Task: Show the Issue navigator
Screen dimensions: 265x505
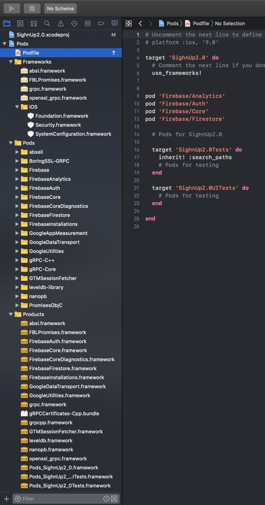Action: [61, 23]
